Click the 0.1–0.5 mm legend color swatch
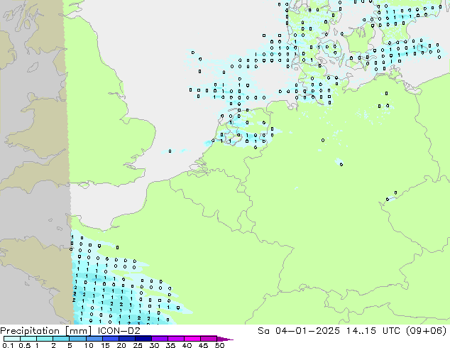The width and height of the screenshot is (450, 348). click(x=12, y=339)
